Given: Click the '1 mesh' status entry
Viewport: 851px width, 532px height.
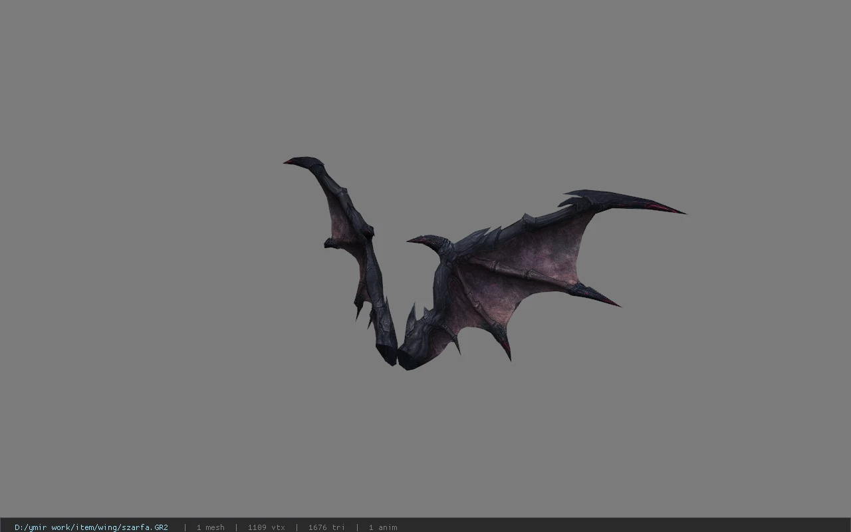Looking at the screenshot, I should coord(210,527).
